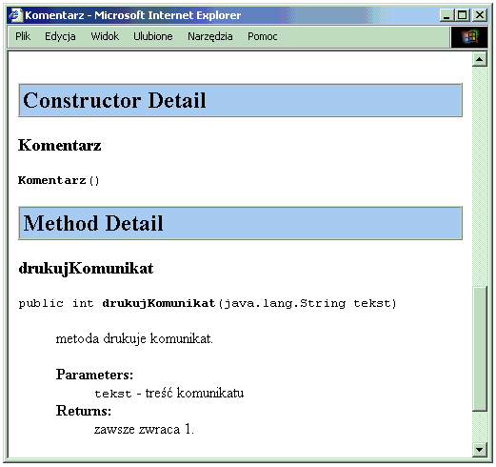Open the Widok menu
496x467 pixels.
point(105,36)
